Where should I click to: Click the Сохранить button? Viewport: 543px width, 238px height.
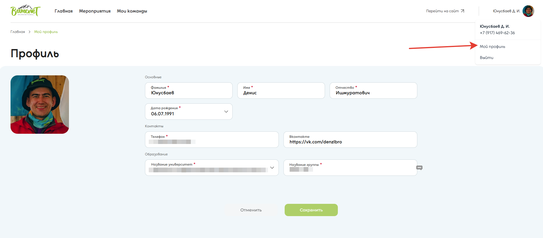tap(311, 210)
